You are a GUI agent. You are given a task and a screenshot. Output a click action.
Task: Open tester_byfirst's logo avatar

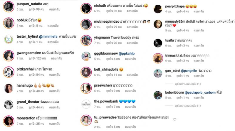tap(9, 39)
